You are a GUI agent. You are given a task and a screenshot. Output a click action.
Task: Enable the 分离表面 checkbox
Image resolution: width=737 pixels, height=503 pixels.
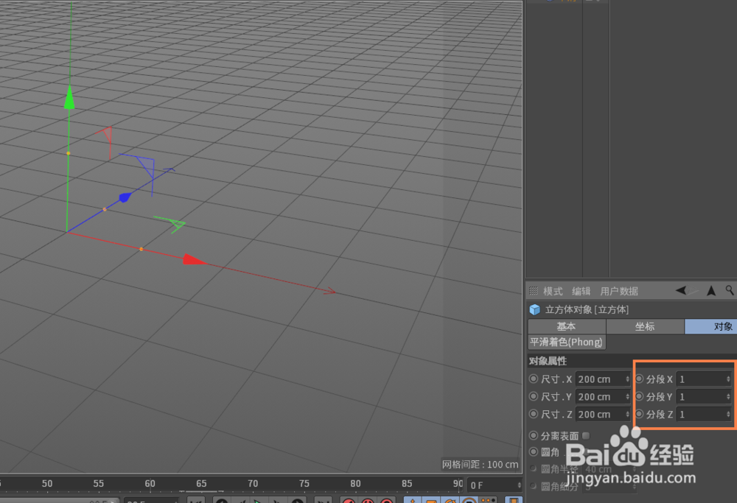tap(586, 436)
